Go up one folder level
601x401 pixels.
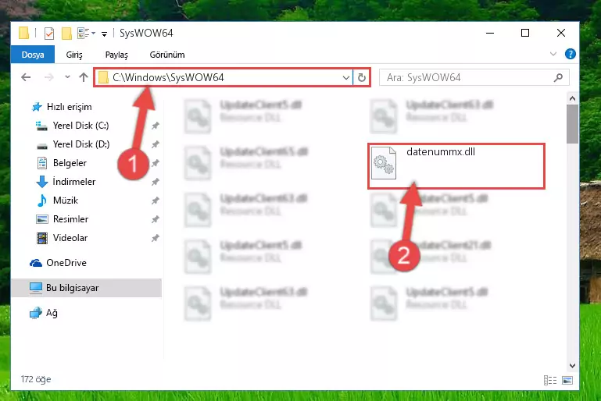pos(83,77)
